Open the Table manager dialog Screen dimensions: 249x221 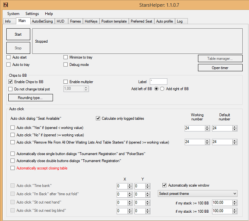coord(220,58)
